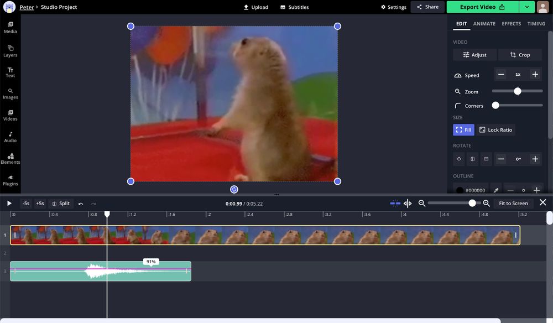Enable the Fill size option
The width and height of the screenshot is (553, 323).
(463, 129)
